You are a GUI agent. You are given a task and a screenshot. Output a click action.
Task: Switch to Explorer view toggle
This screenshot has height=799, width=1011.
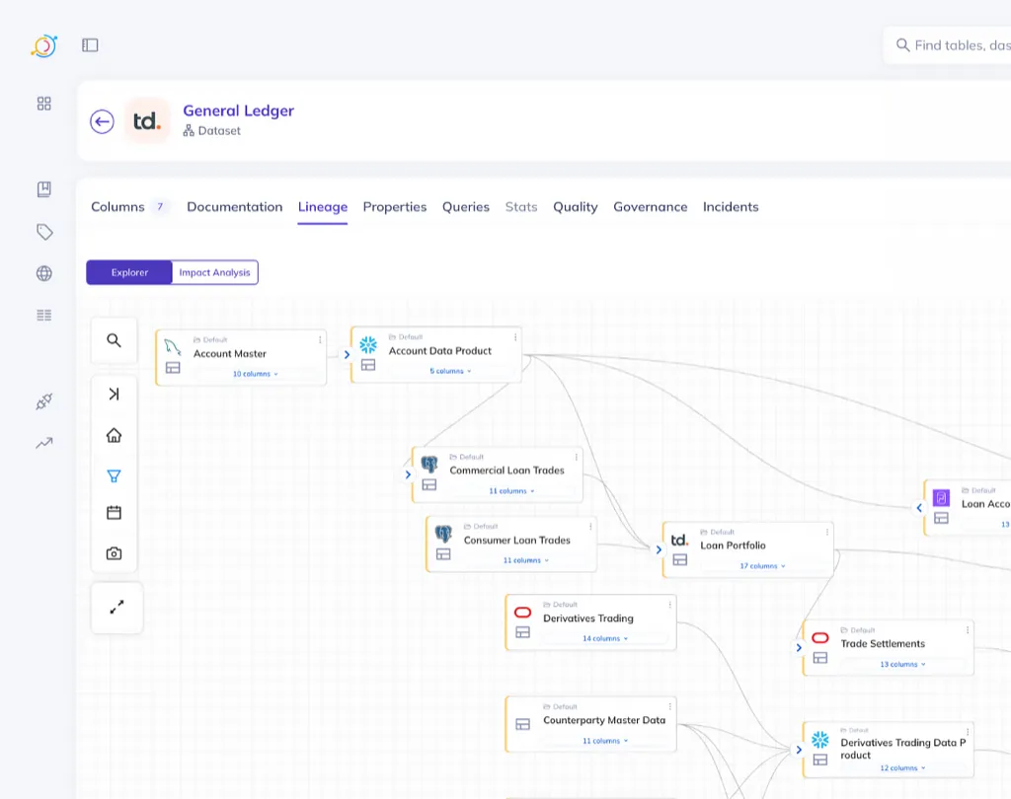click(129, 272)
